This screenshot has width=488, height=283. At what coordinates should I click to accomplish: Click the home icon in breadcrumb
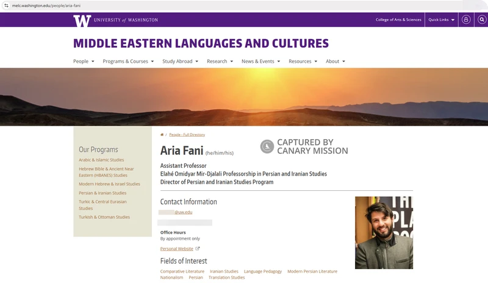162,135
